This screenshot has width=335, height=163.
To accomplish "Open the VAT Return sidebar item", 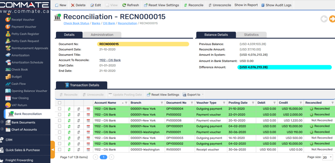I will point(19,105).
